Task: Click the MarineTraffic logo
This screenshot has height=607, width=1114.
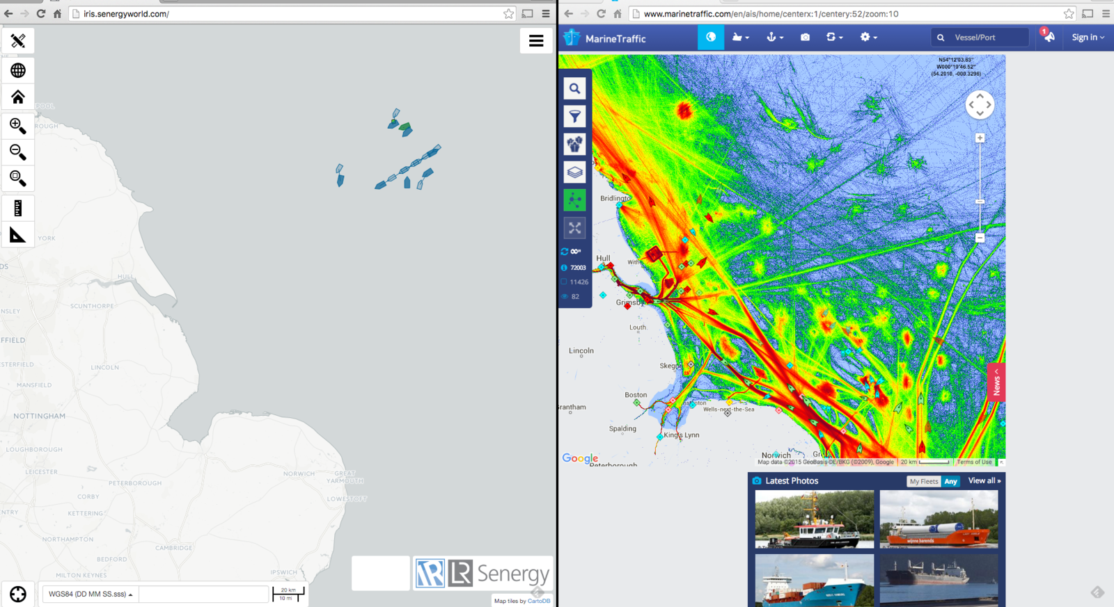Action: tap(605, 38)
